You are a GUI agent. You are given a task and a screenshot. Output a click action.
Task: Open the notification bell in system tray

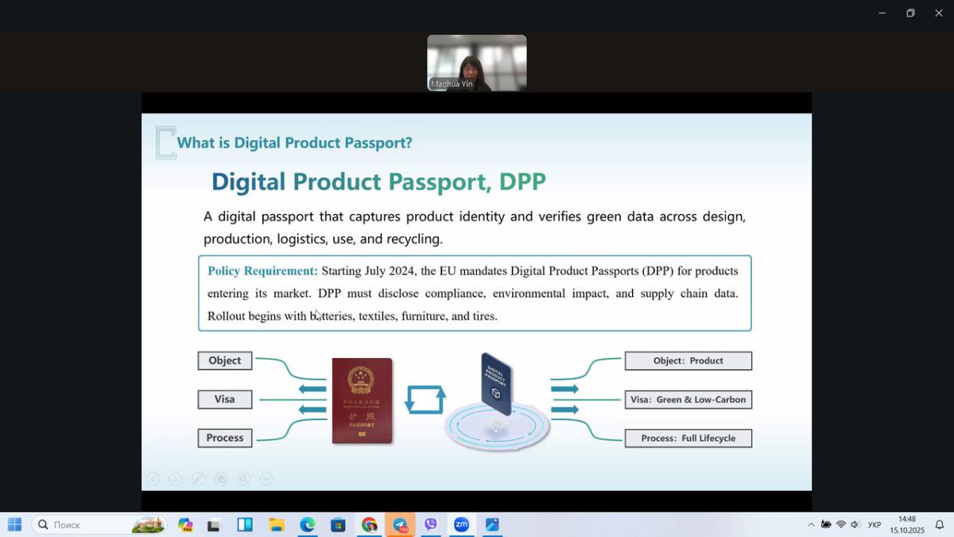tap(939, 524)
